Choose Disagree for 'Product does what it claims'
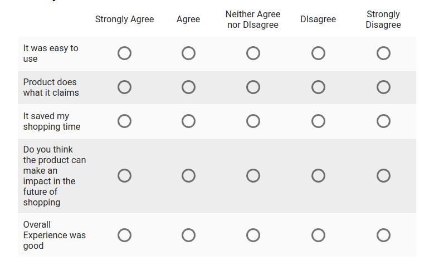Screen dimensions: 439x275 (x=318, y=87)
